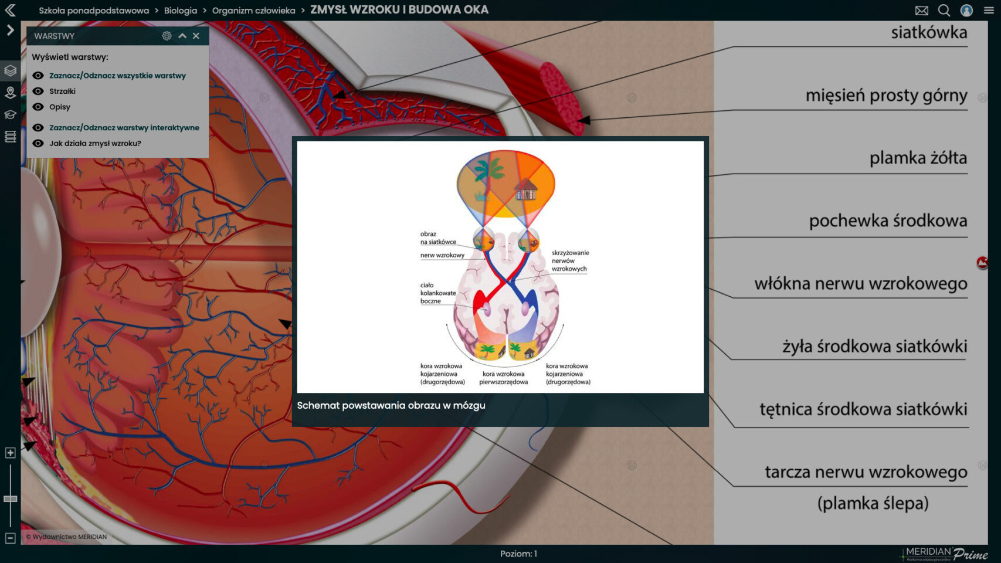Click the search magnifier icon
Image resolution: width=1001 pixels, height=563 pixels.
(944, 11)
